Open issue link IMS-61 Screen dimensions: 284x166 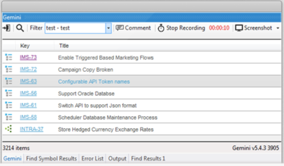click(28, 105)
